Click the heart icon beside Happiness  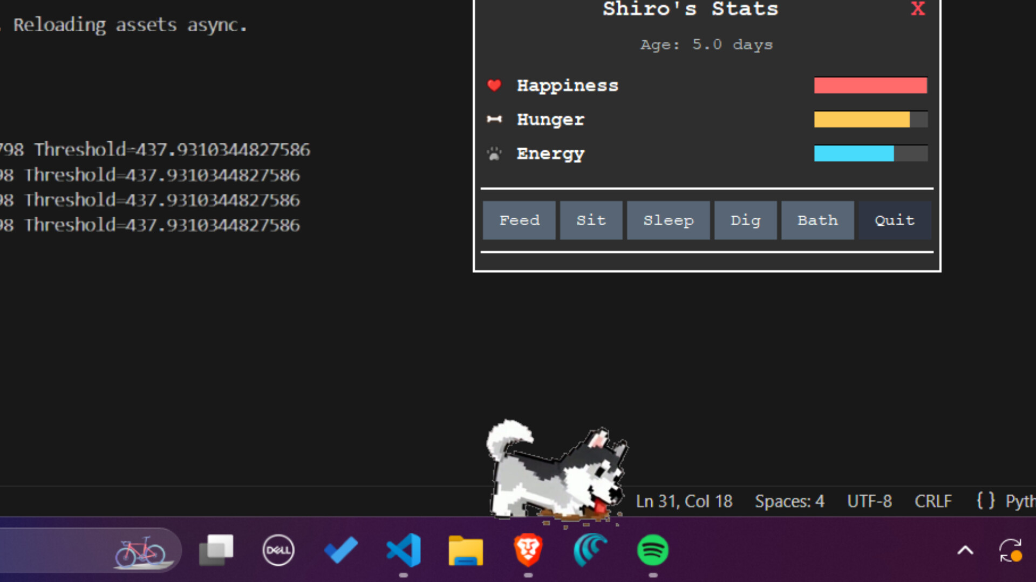tap(494, 85)
